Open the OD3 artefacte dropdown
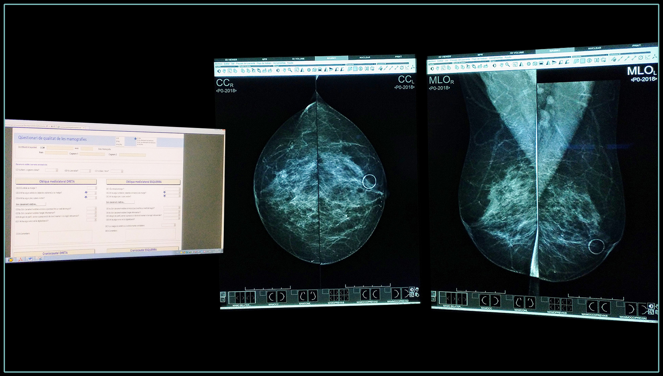Viewport: 663px width, 376px height. 92,193
